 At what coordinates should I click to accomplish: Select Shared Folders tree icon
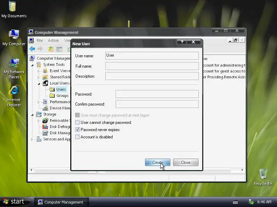point(45,77)
